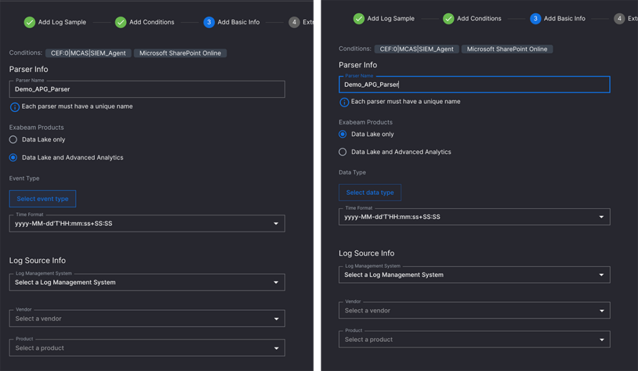Click the green checkmark for Add Log Sample in the left panel

point(29,22)
